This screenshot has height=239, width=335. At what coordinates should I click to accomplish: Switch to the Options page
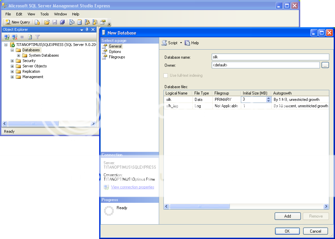[x=115, y=52]
